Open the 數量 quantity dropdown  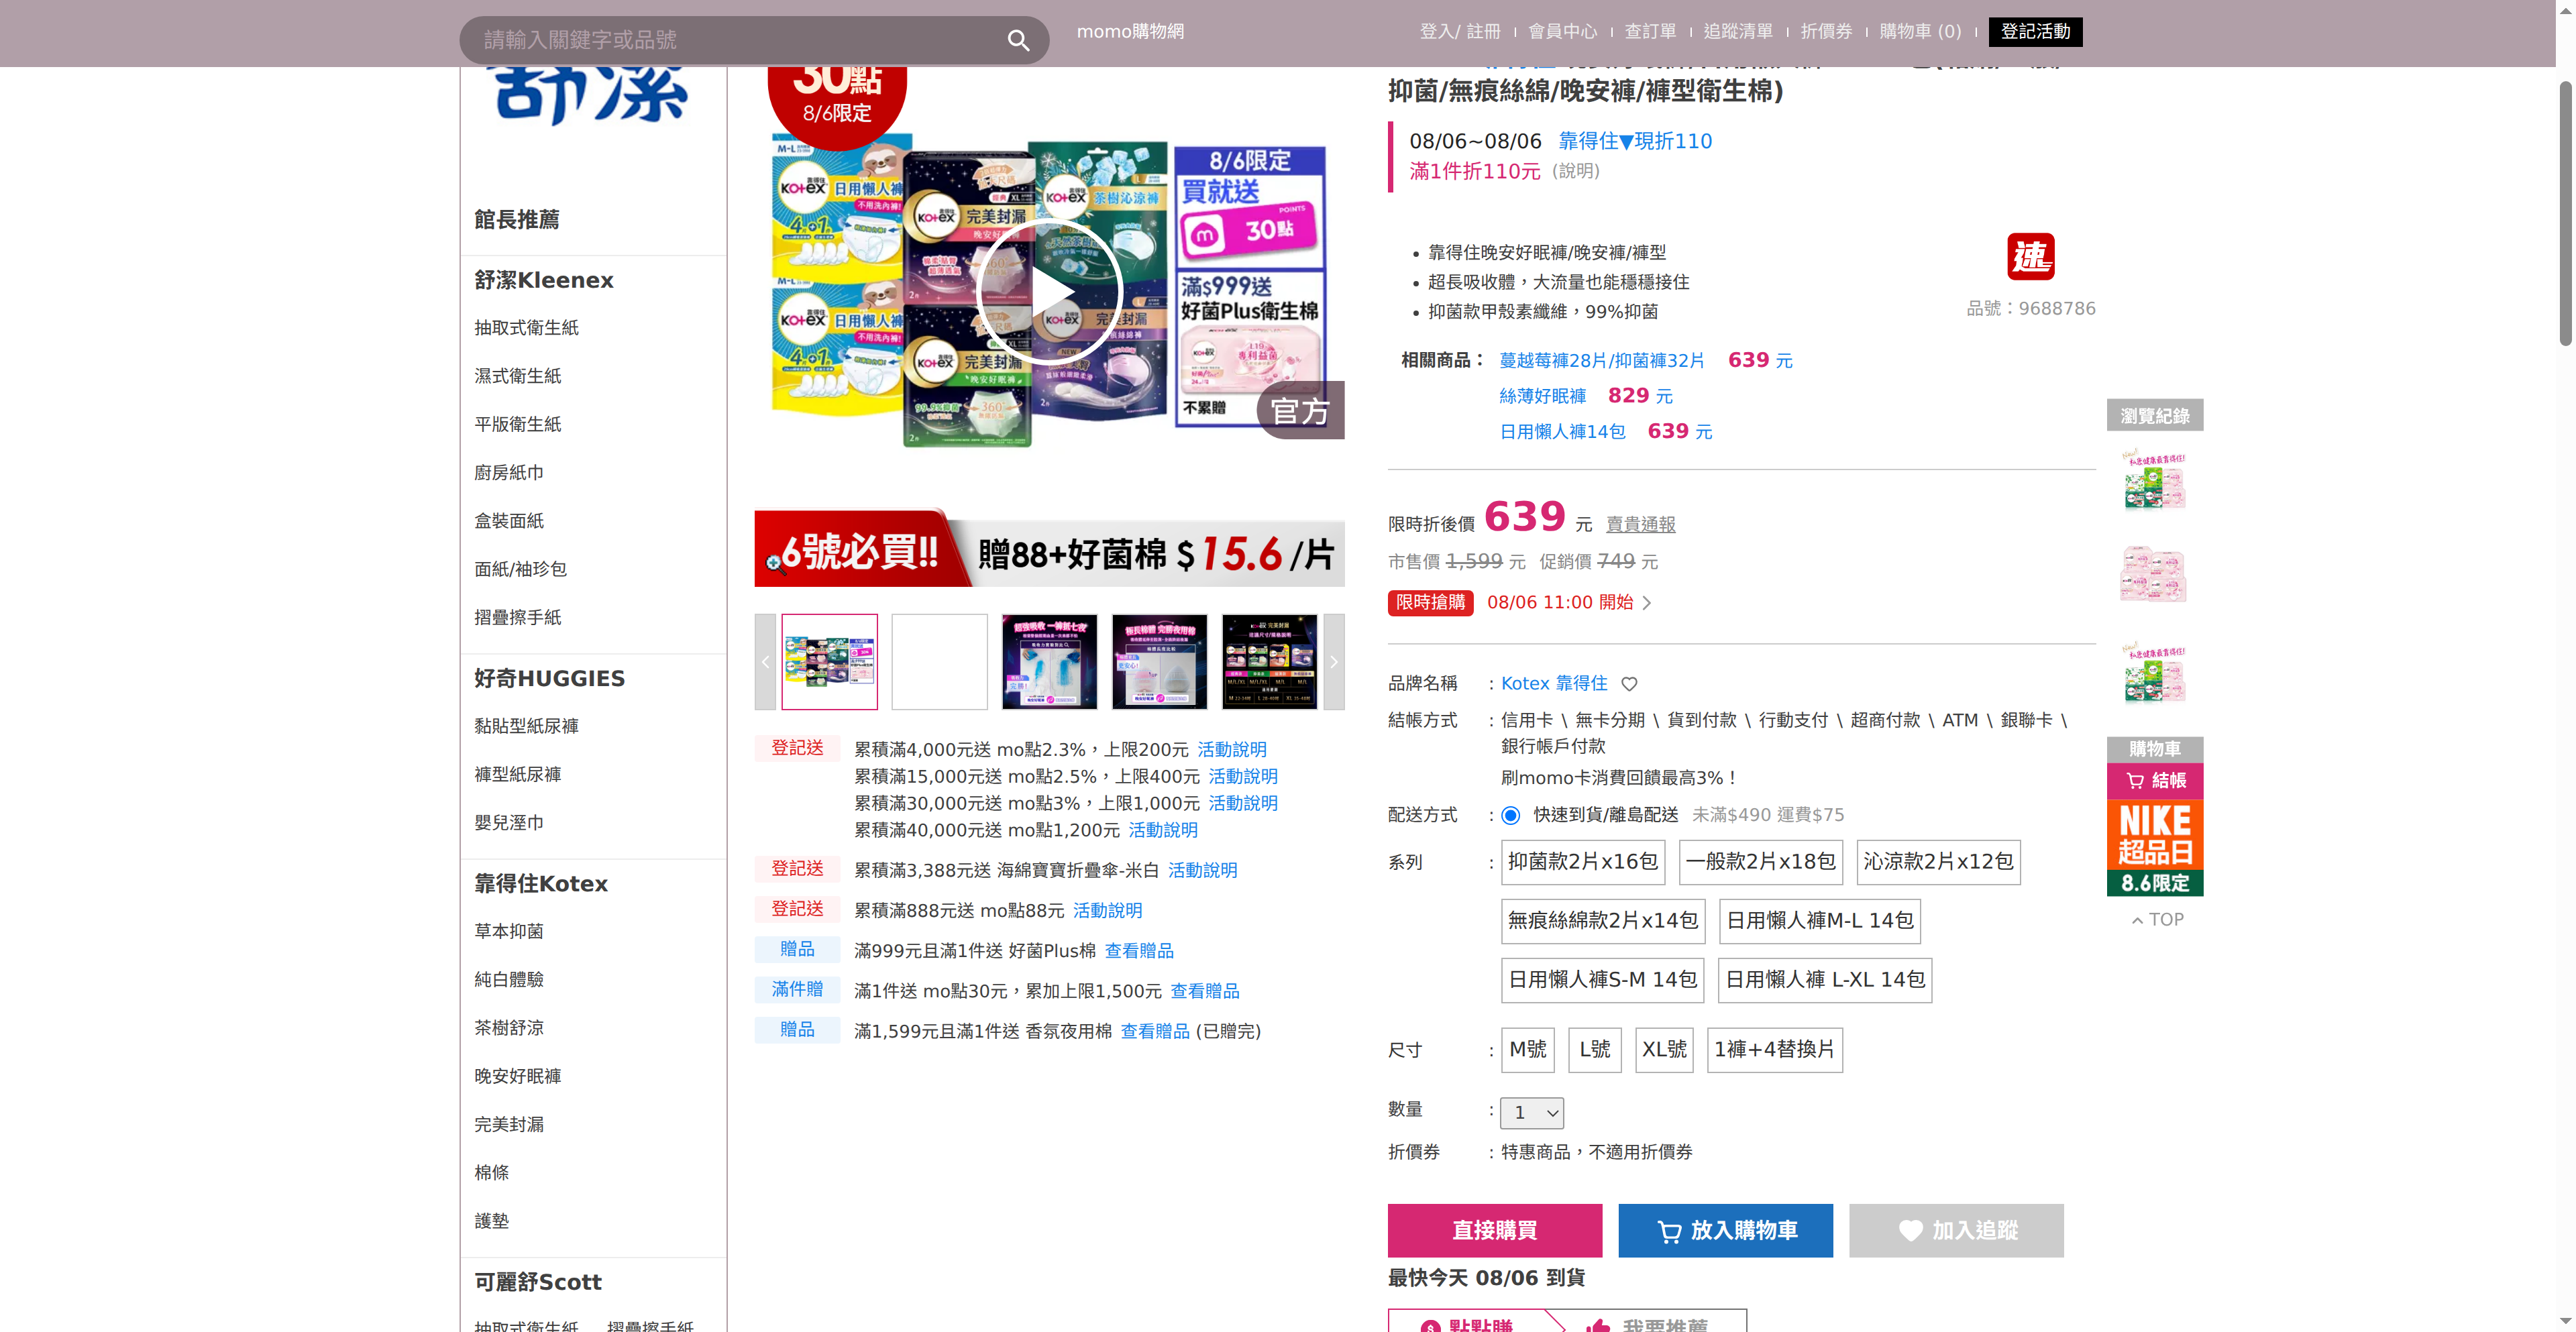[1532, 1113]
